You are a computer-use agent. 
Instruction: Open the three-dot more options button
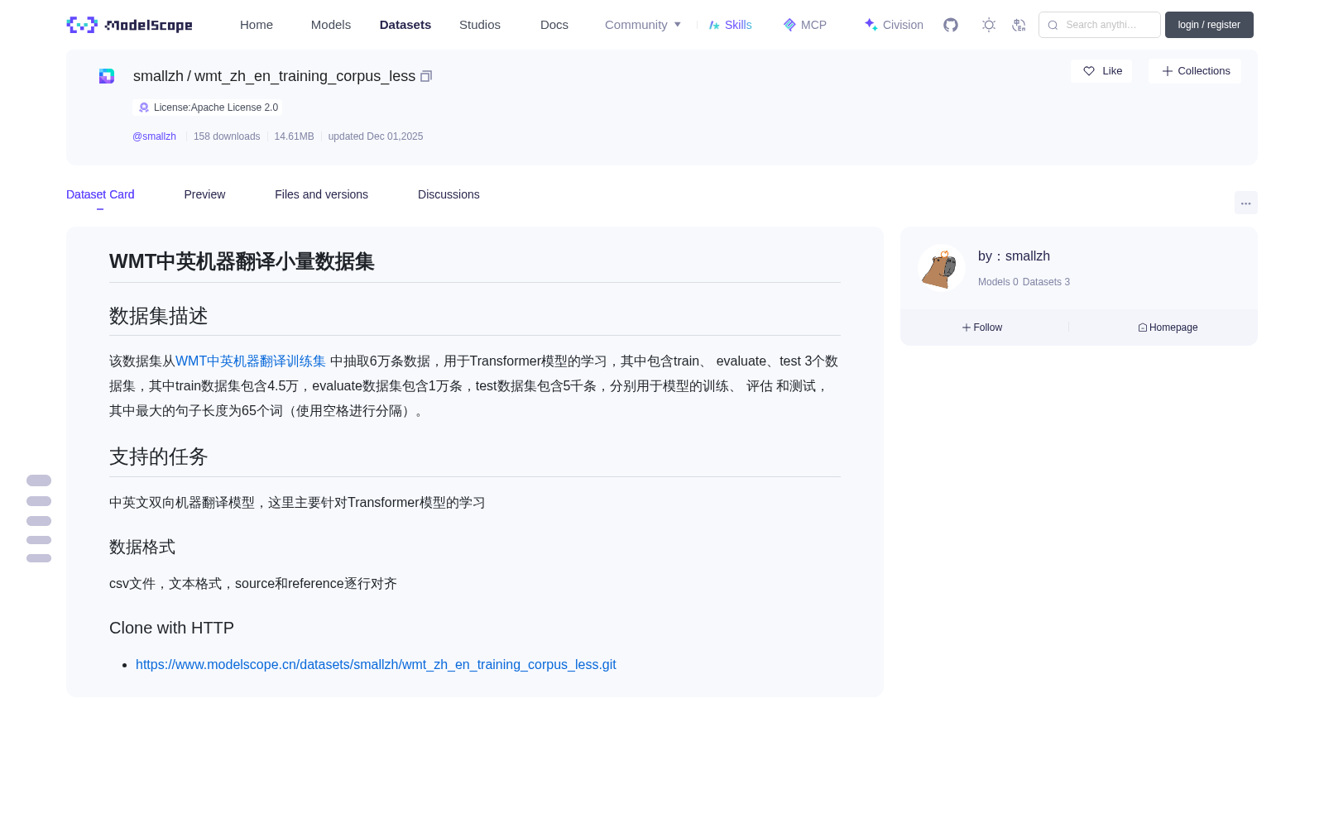tap(1246, 203)
